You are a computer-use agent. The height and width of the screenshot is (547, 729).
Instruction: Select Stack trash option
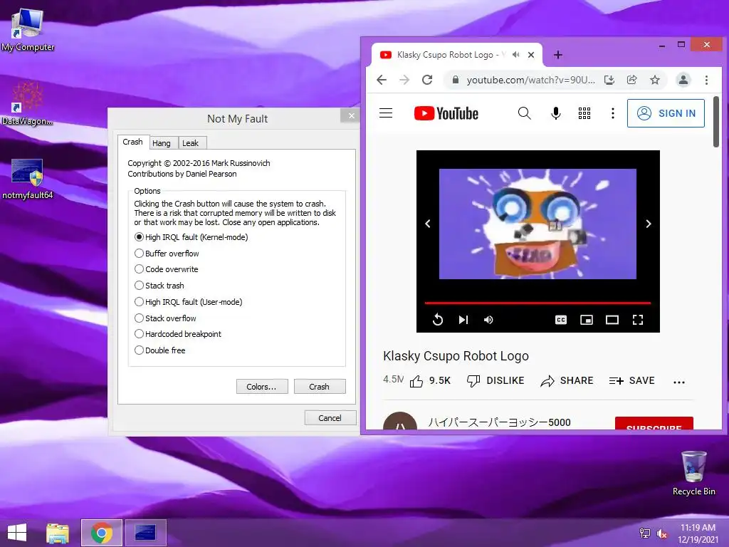click(159, 286)
